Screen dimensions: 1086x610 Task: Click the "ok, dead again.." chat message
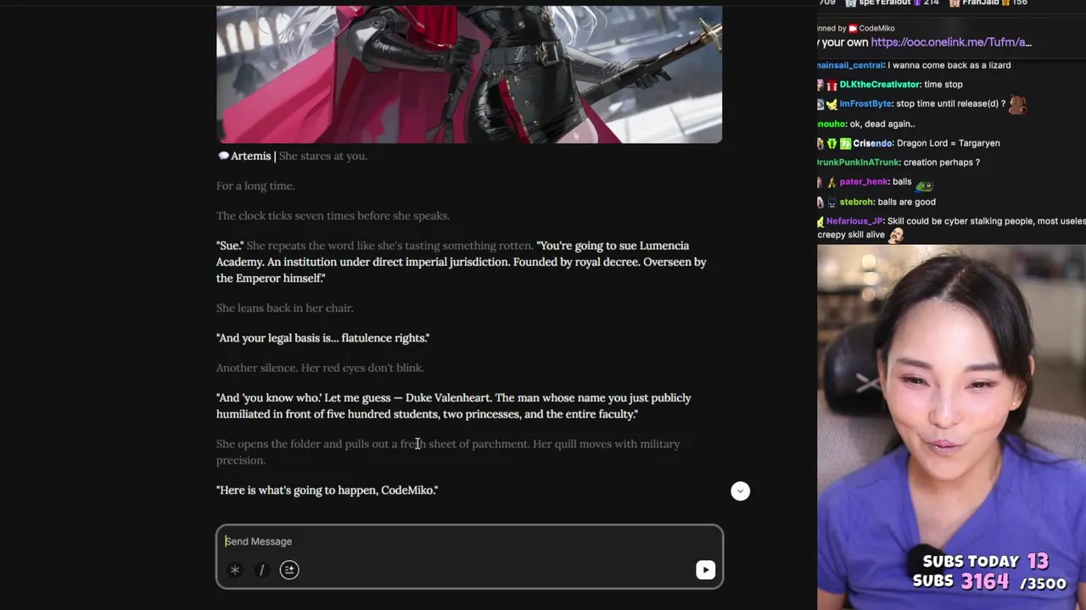coord(882,124)
